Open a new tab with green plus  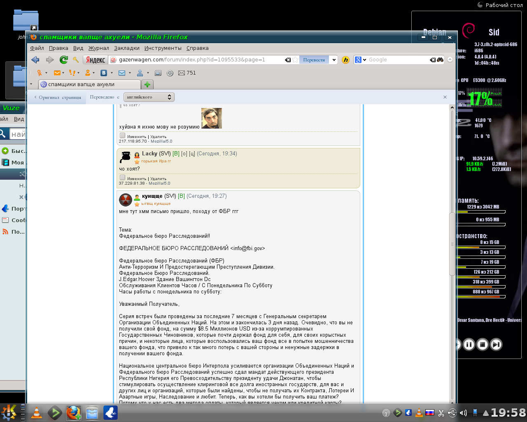pyautogui.click(x=147, y=84)
